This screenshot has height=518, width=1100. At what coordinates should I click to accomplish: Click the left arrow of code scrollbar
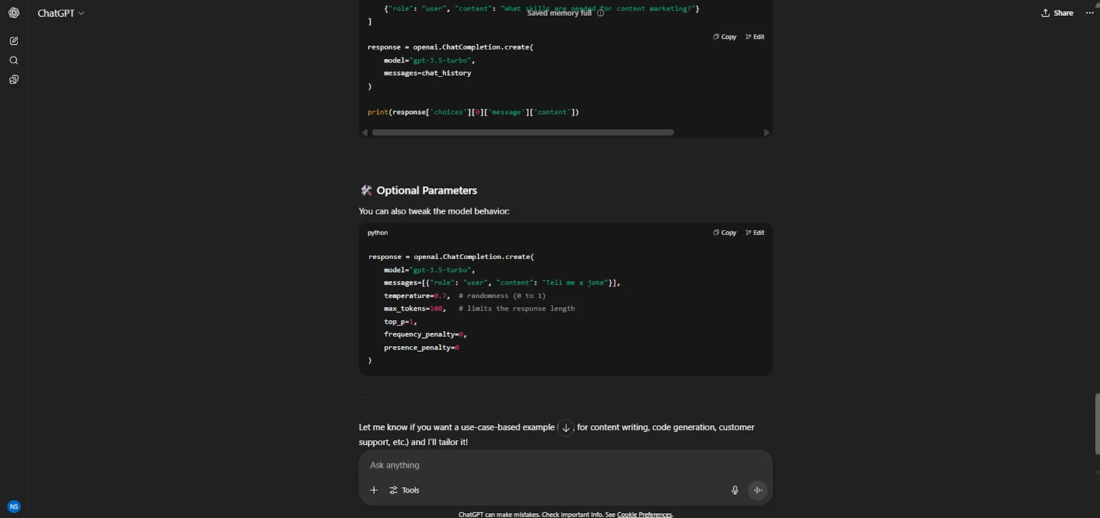[364, 133]
